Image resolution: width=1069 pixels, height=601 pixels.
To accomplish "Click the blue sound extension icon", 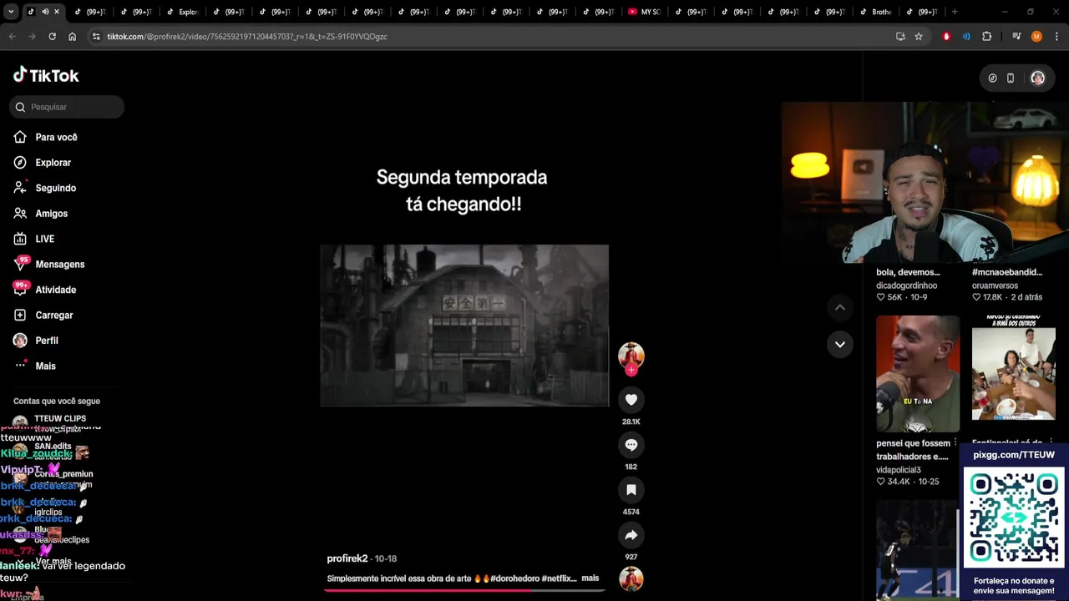I will tap(966, 37).
